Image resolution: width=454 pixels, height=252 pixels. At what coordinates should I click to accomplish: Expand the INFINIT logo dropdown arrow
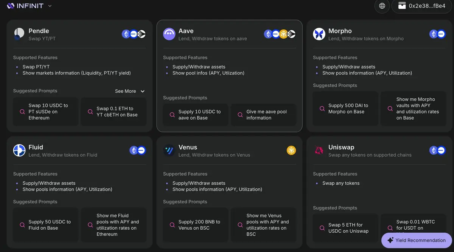50,6
